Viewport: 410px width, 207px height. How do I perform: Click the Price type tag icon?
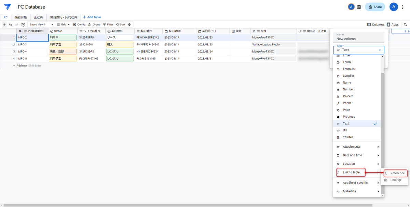pos(338,110)
